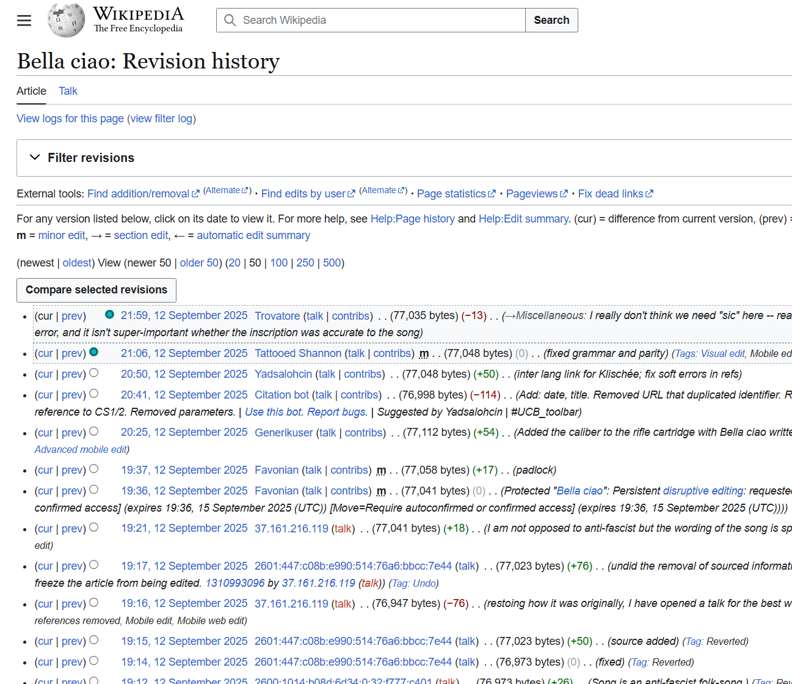Open Help:Page history link
The height and width of the screenshot is (684, 792).
413,219
